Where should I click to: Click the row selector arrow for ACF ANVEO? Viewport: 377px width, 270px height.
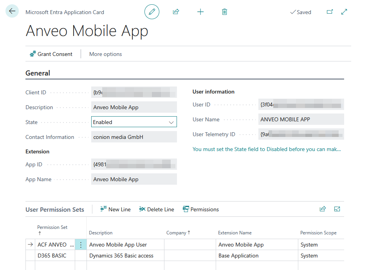(x=30, y=245)
